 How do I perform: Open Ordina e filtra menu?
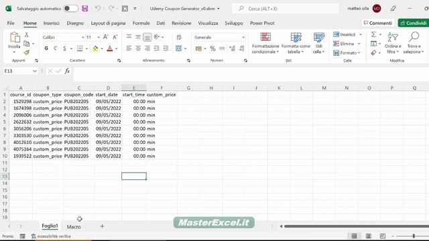pos(393,43)
